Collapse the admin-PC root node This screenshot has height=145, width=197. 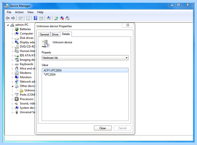click(8, 25)
